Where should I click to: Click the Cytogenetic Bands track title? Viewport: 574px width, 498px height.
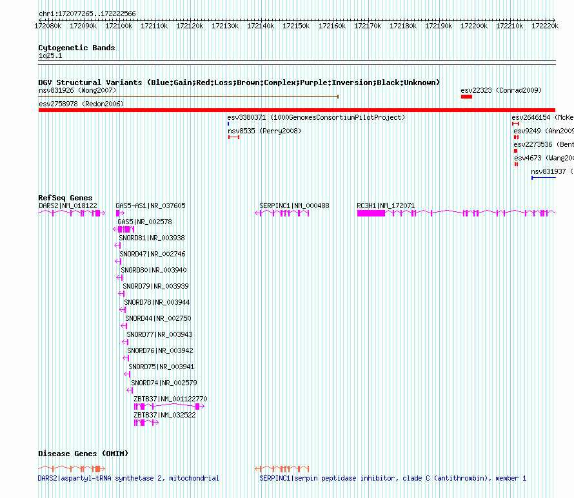(x=77, y=48)
